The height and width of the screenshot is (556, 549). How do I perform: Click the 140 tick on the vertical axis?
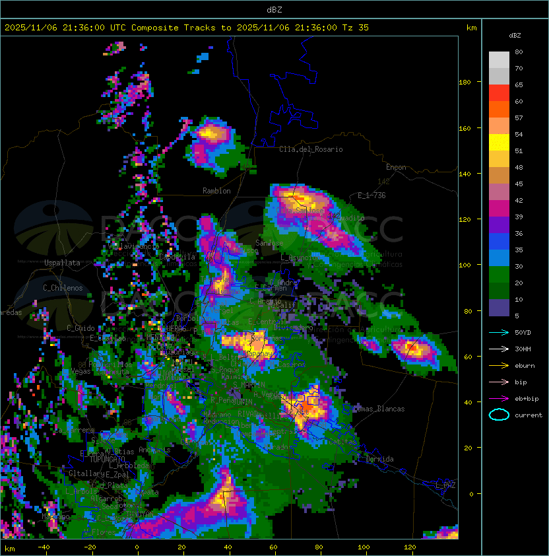click(465, 174)
